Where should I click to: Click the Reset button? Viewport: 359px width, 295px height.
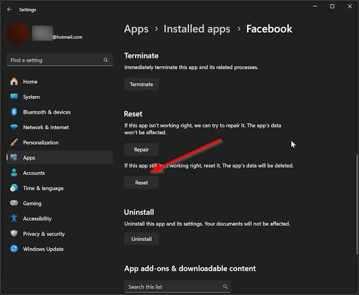pos(142,183)
